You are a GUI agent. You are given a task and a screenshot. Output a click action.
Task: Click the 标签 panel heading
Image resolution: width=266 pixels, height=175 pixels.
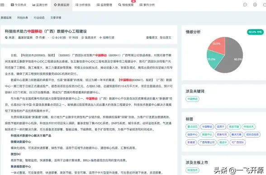(189, 119)
